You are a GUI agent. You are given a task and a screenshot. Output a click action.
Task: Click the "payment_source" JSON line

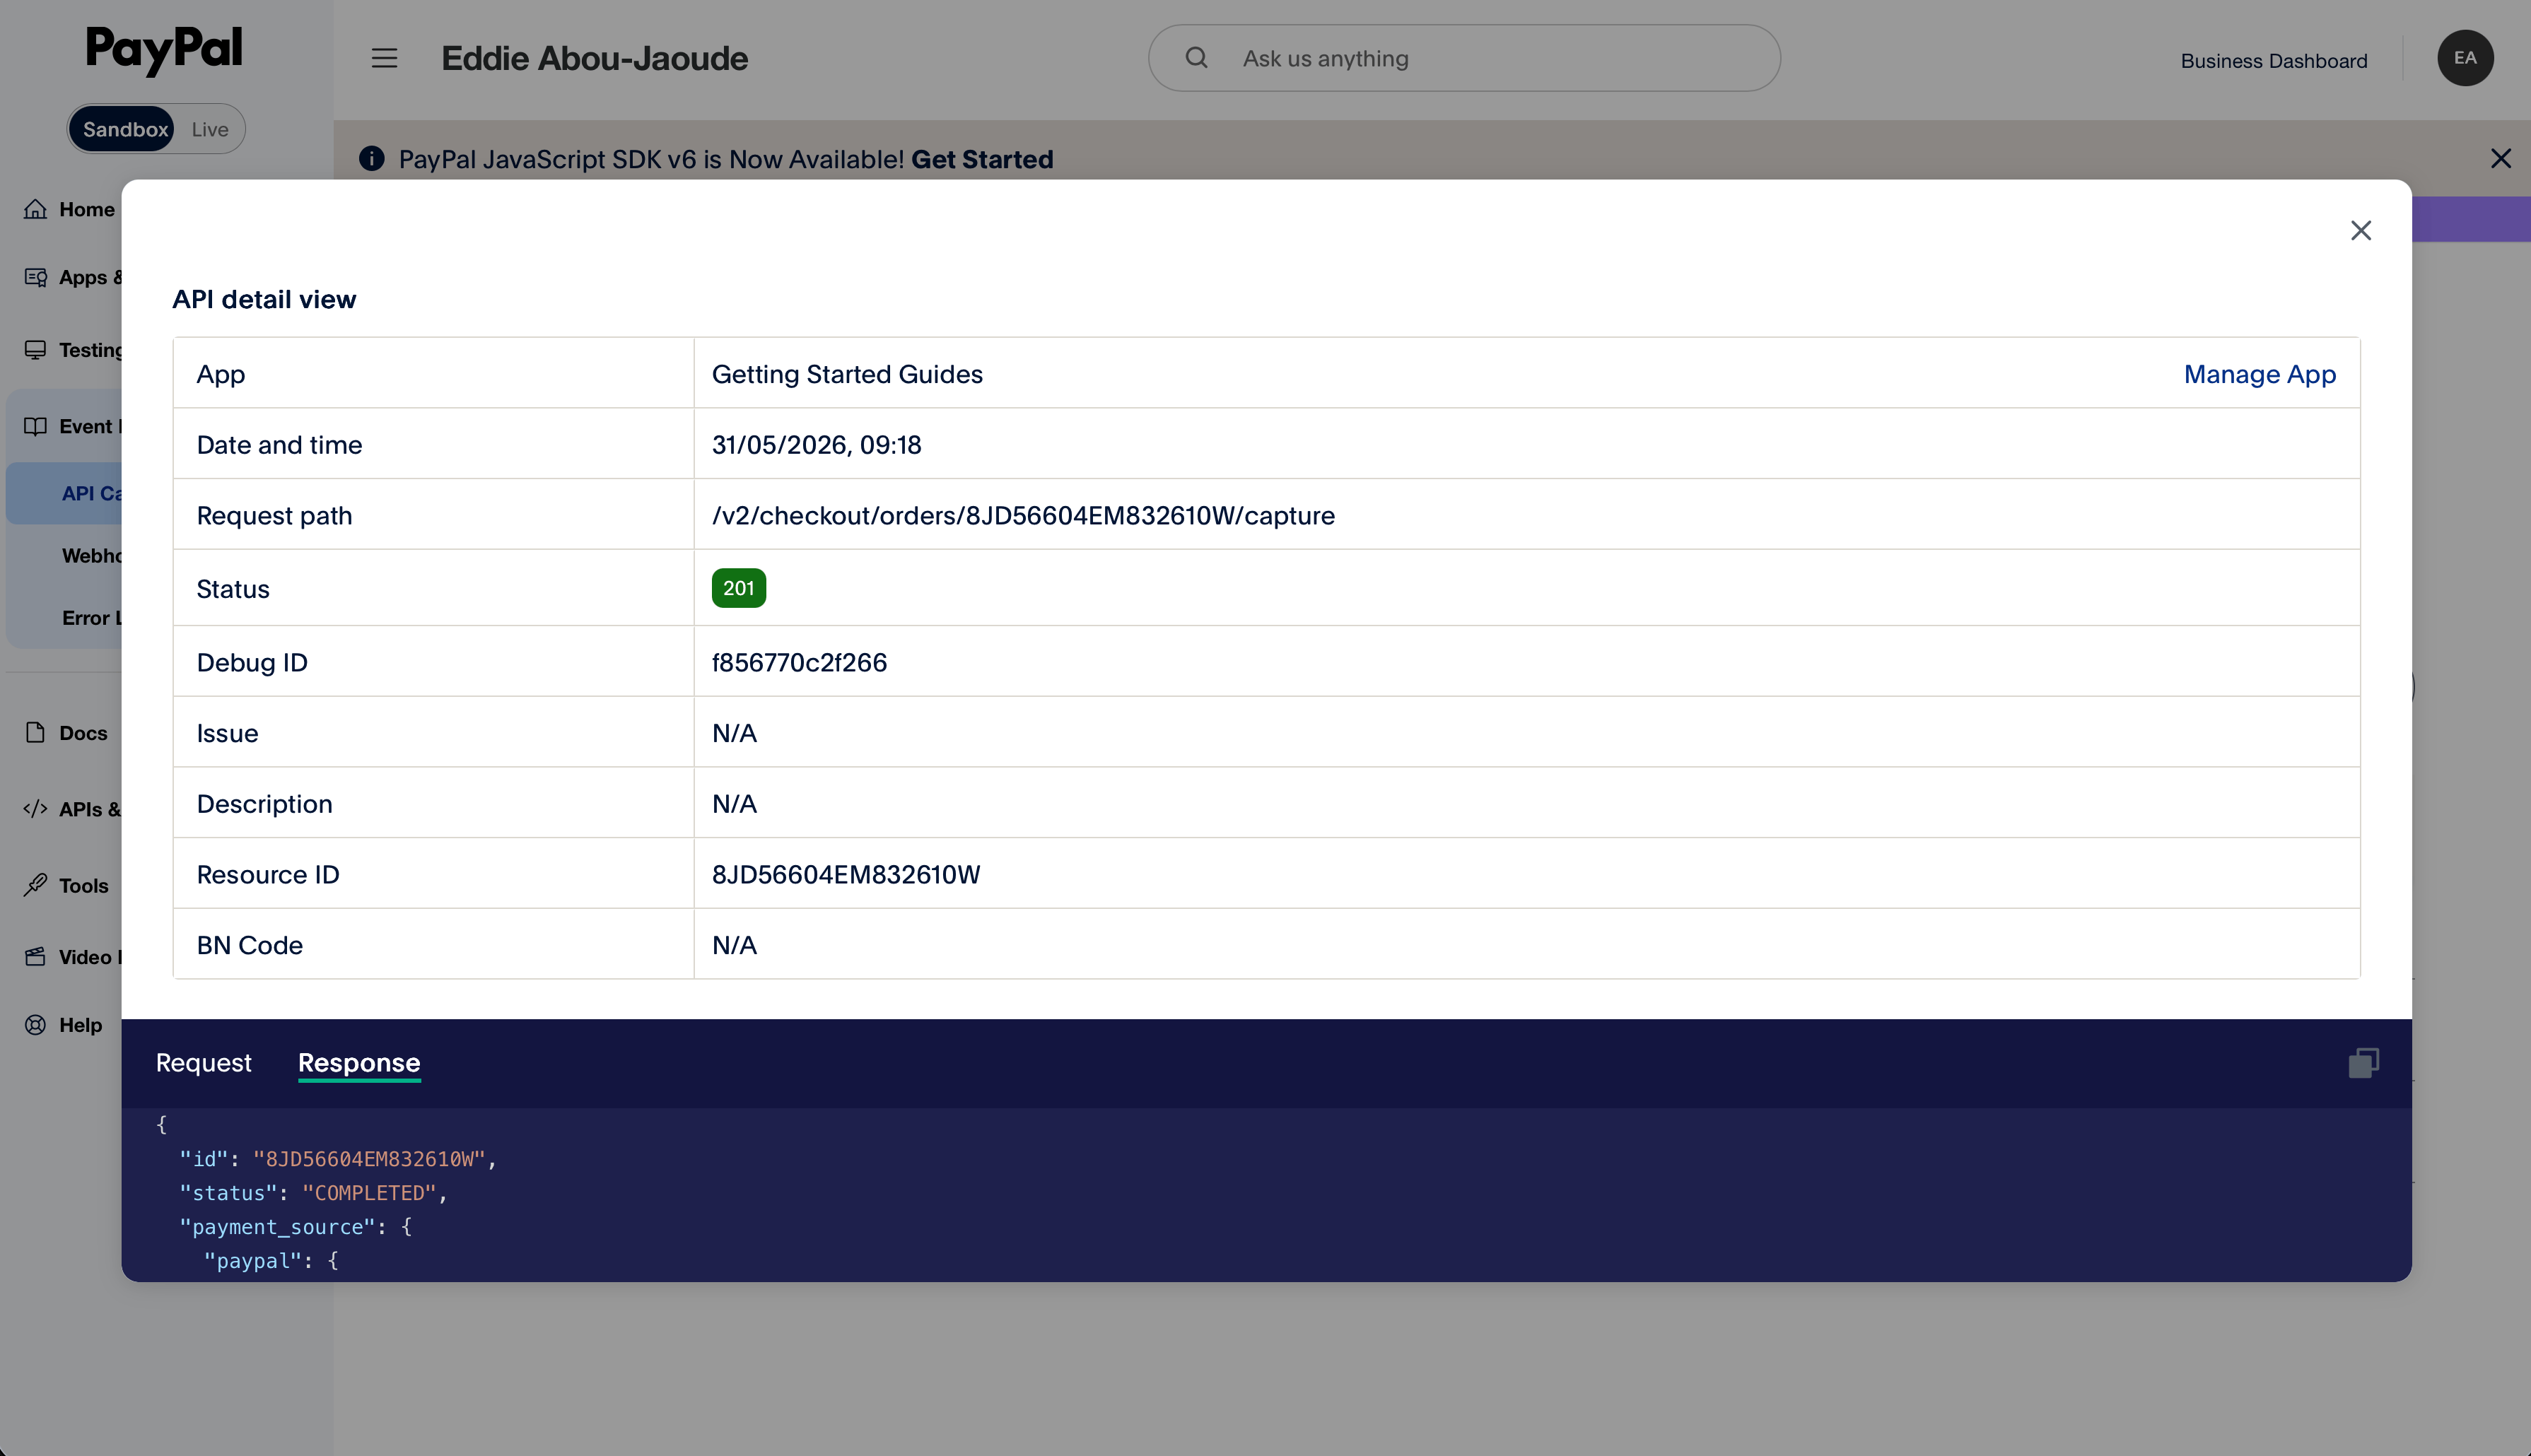295,1227
